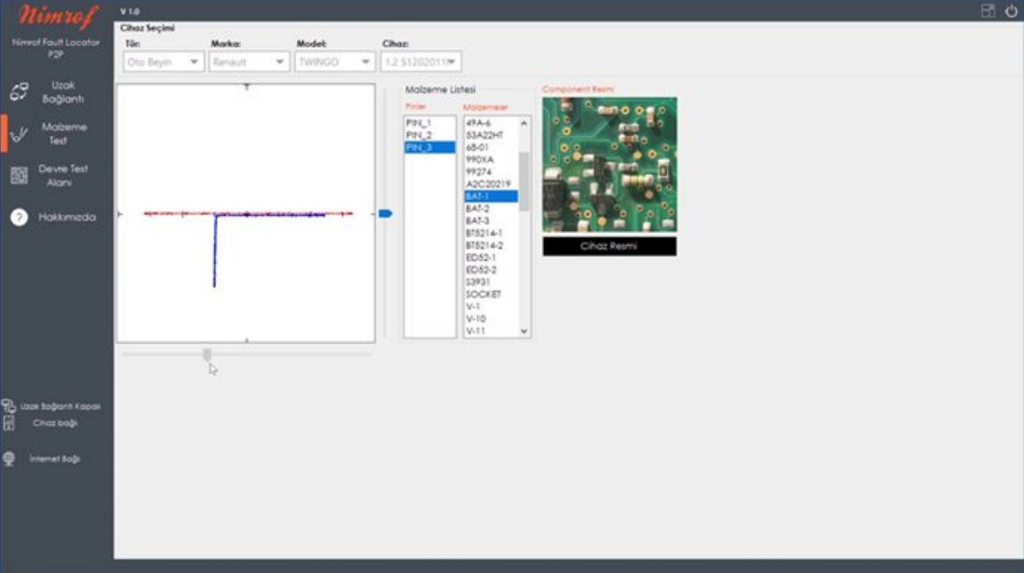The width and height of the screenshot is (1024, 573).
Task: Click the power icon in the title bar
Action: 1011,10
